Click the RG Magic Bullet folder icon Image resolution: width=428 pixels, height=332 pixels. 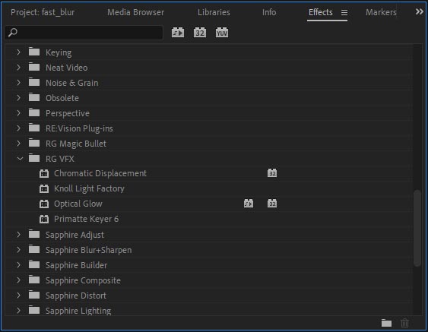click(34, 144)
